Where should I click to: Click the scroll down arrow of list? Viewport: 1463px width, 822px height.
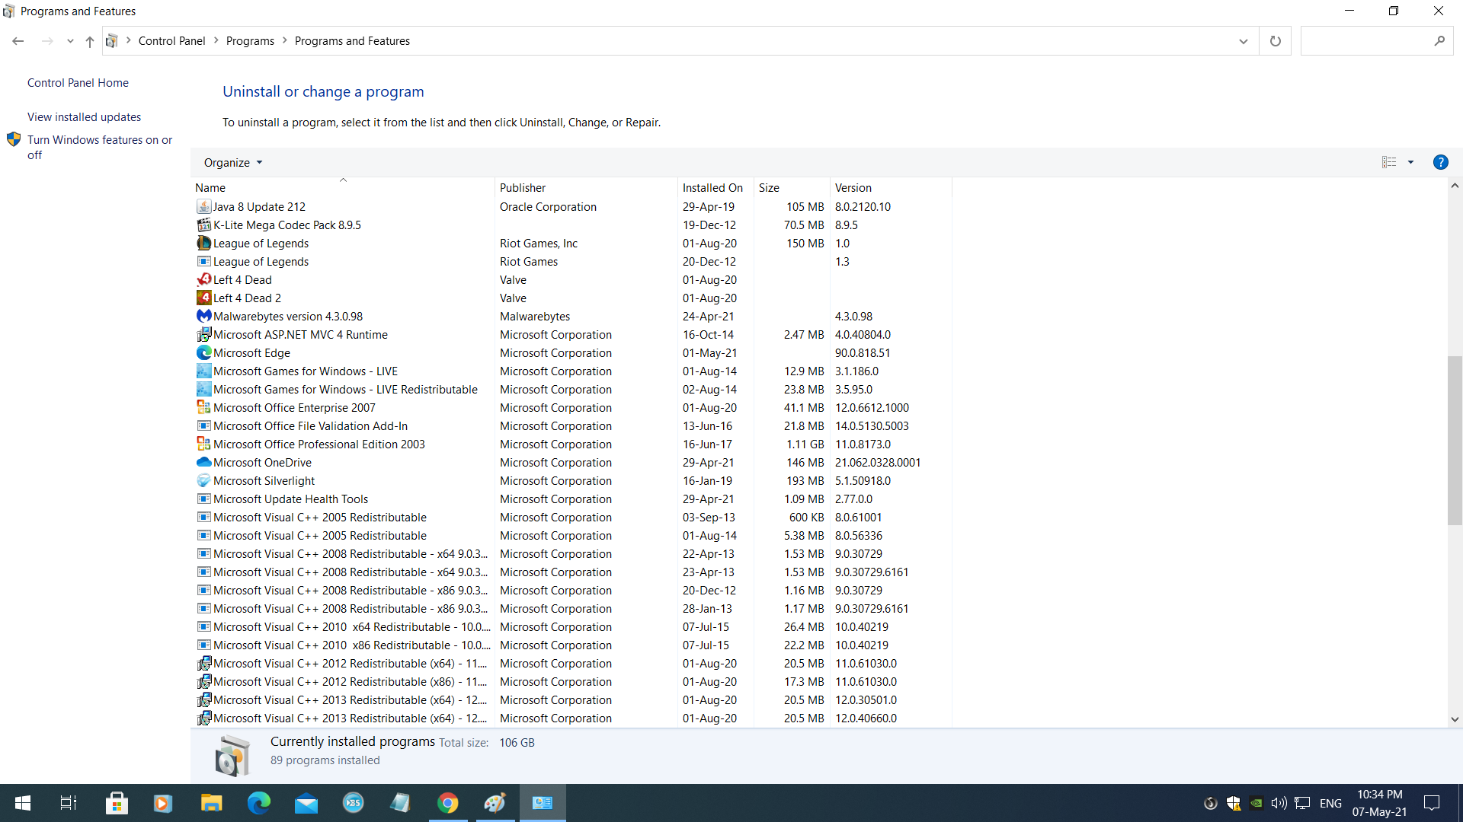pos(1455,718)
